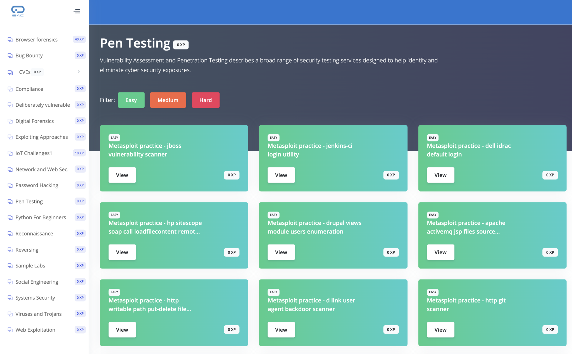Open Python For Beginners category
The height and width of the screenshot is (354, 572).
(x=41, y=217)
